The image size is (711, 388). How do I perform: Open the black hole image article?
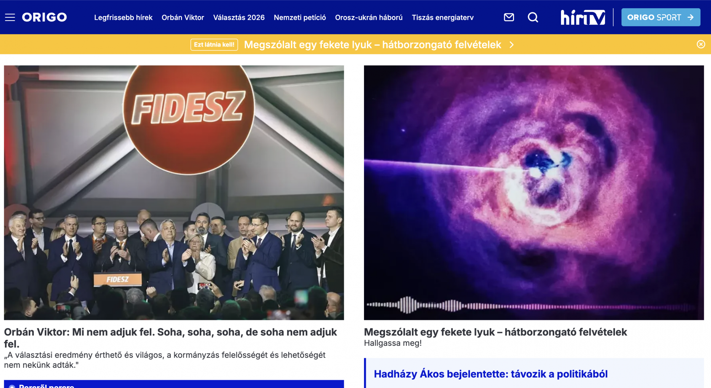click(534, 192)
